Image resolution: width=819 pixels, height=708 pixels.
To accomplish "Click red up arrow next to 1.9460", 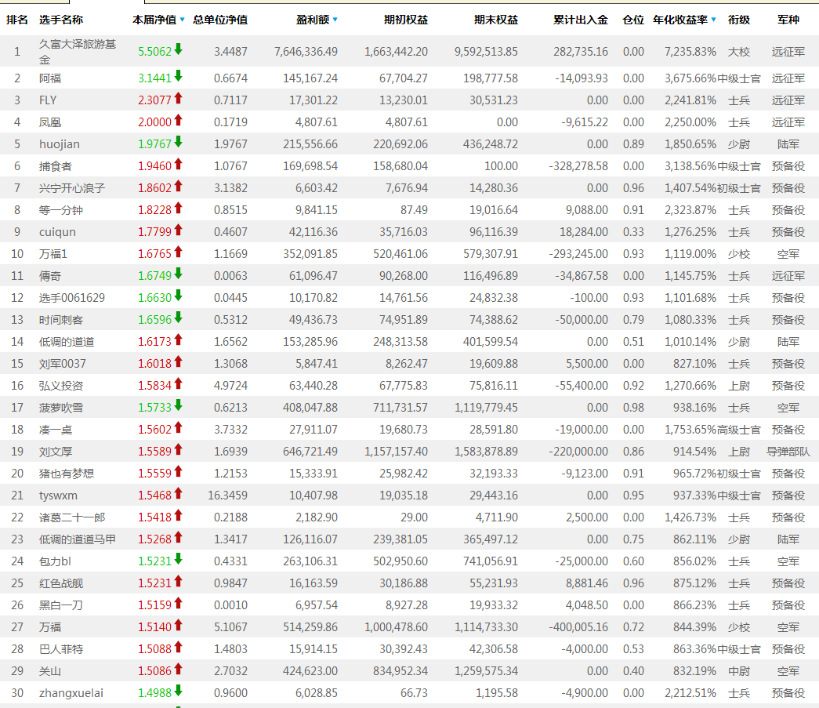I will [x=178, y=164].
